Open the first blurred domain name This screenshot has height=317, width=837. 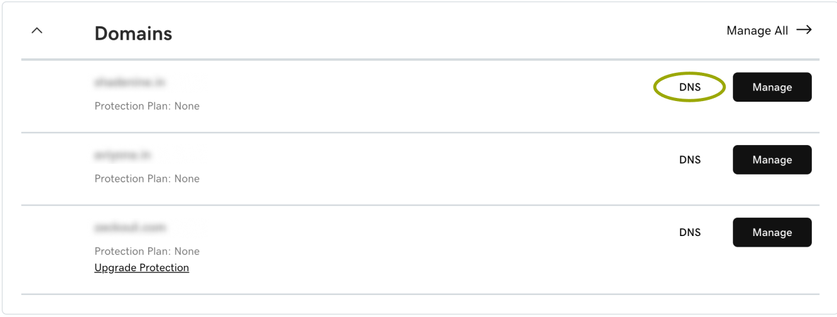[x=130, y=82]
